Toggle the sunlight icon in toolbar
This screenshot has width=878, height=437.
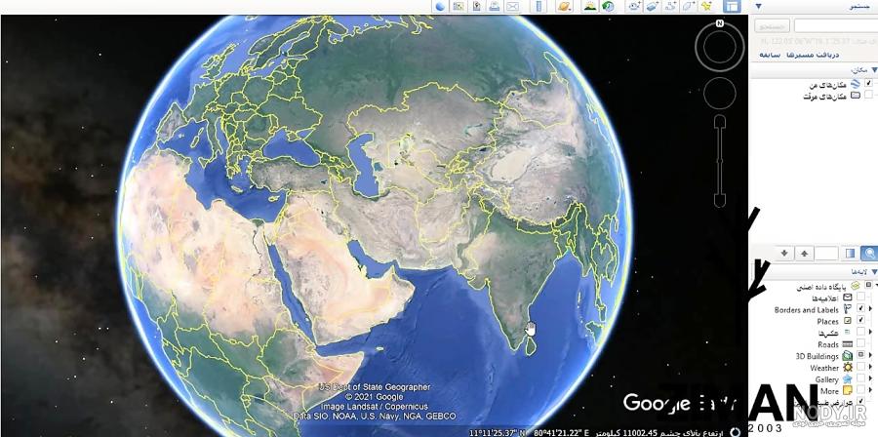point(590,6)
